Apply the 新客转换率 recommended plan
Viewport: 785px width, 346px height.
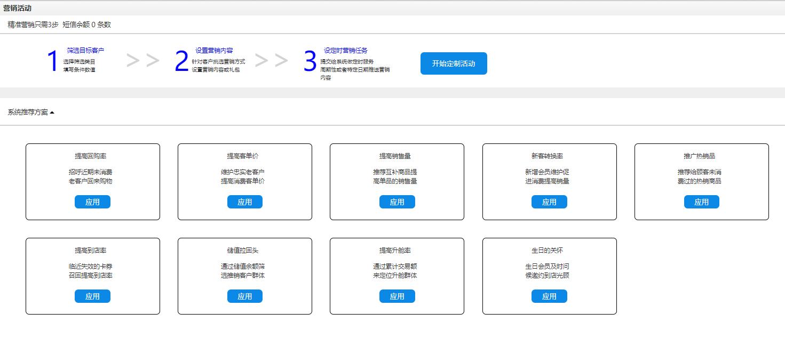[x=549, y=202]
